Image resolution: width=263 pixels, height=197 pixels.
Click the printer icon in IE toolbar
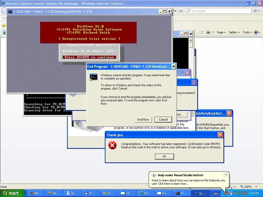tap(208, 32)
